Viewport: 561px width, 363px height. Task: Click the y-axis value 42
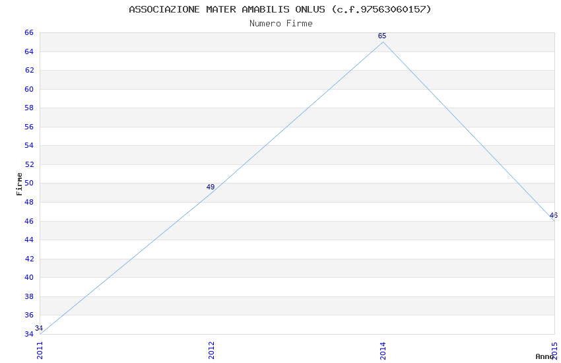pos(29,259)
